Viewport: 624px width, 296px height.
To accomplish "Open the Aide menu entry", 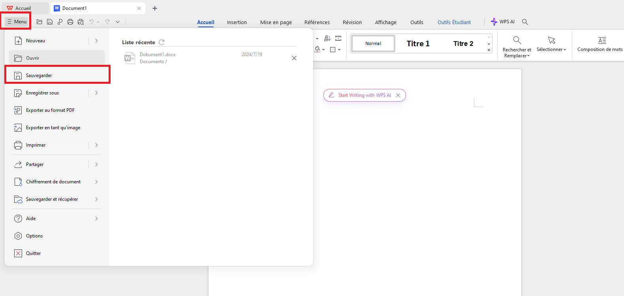I will [56, 219].
